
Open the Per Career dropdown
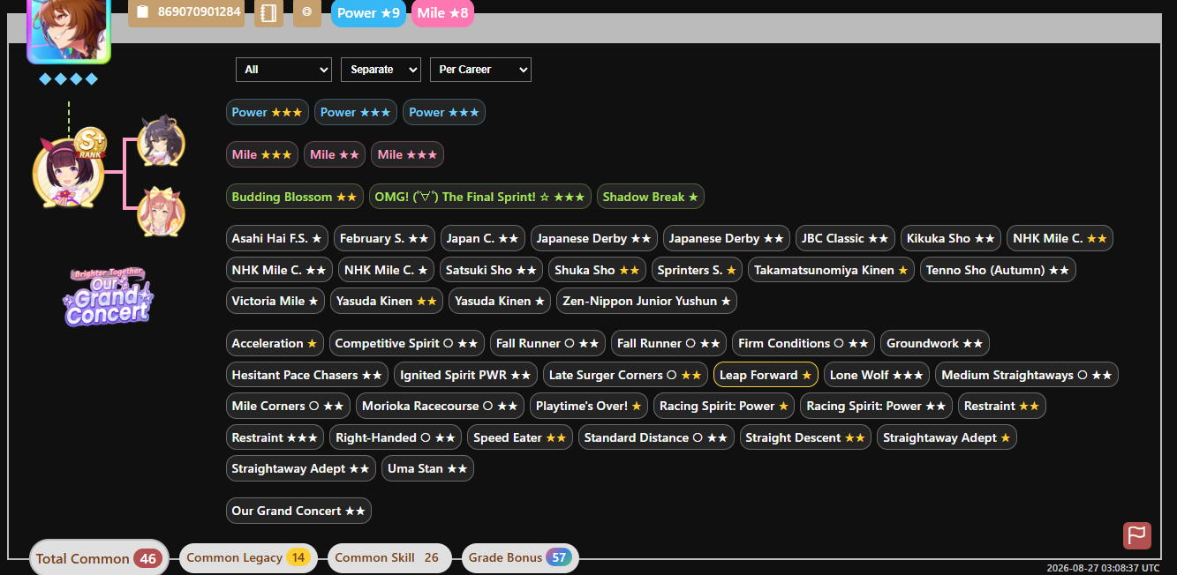(x=480, y=70)
